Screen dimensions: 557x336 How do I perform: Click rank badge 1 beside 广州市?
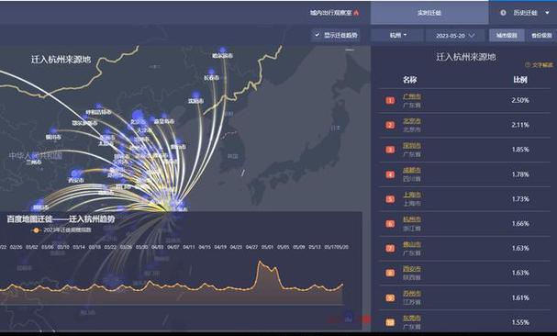[390, 101]
